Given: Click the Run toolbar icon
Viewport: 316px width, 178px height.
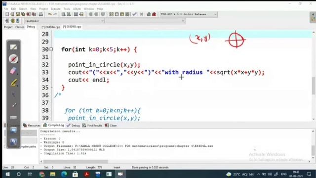Looking at the screenshot, I should point(117,14).
